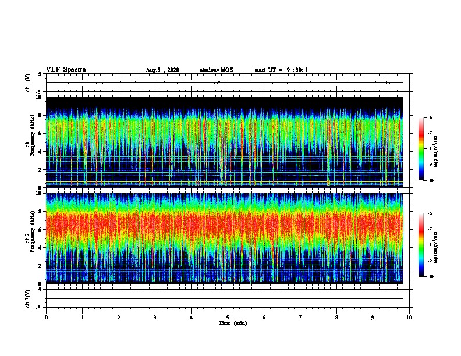Click the ch.2 spectrogram panel
This screenshot has height=356, width=461.
pos(225,238)
